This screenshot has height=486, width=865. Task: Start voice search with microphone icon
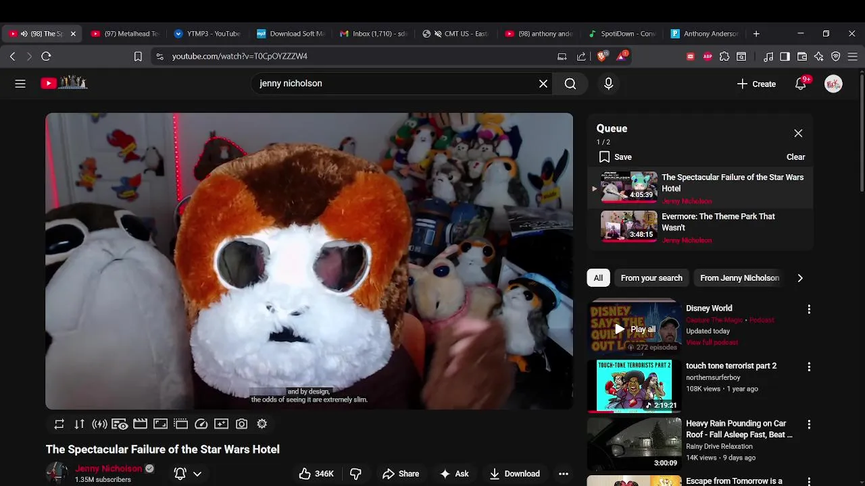(608, 84)
